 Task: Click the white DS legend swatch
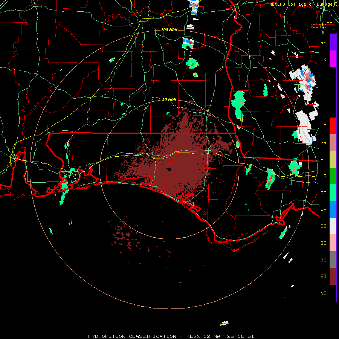(333, 226)
